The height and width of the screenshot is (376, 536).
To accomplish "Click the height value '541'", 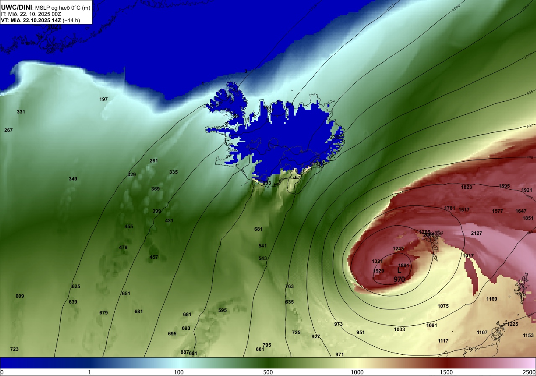I will click(x=263, y=246).
